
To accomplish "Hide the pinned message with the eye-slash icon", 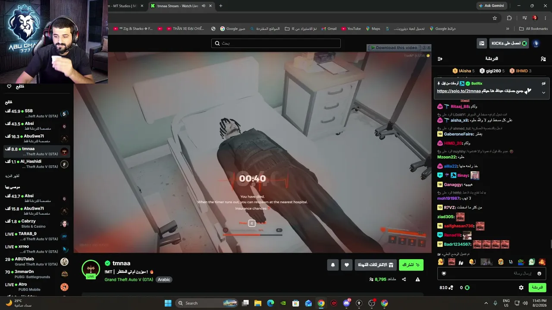I will click(543, 84).
